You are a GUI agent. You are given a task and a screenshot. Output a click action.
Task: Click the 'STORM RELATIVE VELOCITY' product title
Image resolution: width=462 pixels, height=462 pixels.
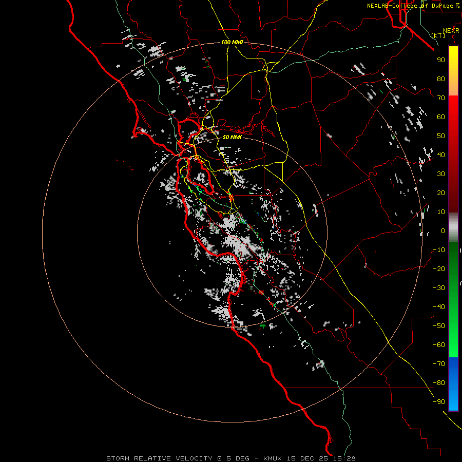click(x=160, y=458)
